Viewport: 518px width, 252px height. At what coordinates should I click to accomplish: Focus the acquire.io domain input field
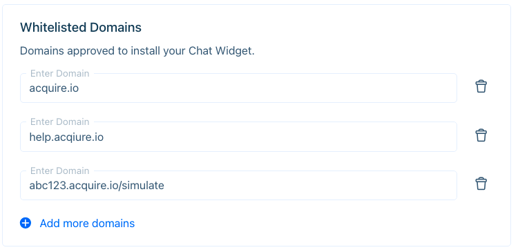238,88
